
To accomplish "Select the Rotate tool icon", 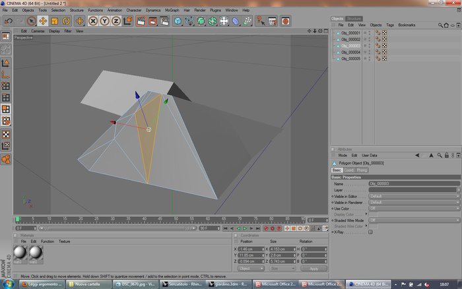I will click(x=66, y=21).
